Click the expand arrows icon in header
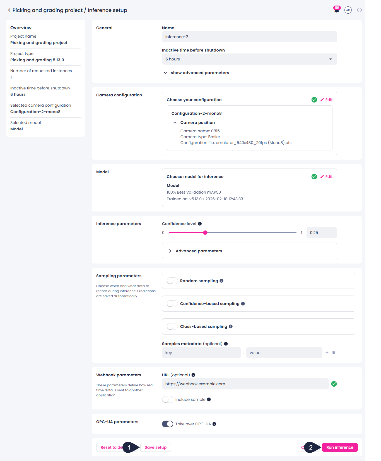Screen dimensions: 381x461 [360, 10]
